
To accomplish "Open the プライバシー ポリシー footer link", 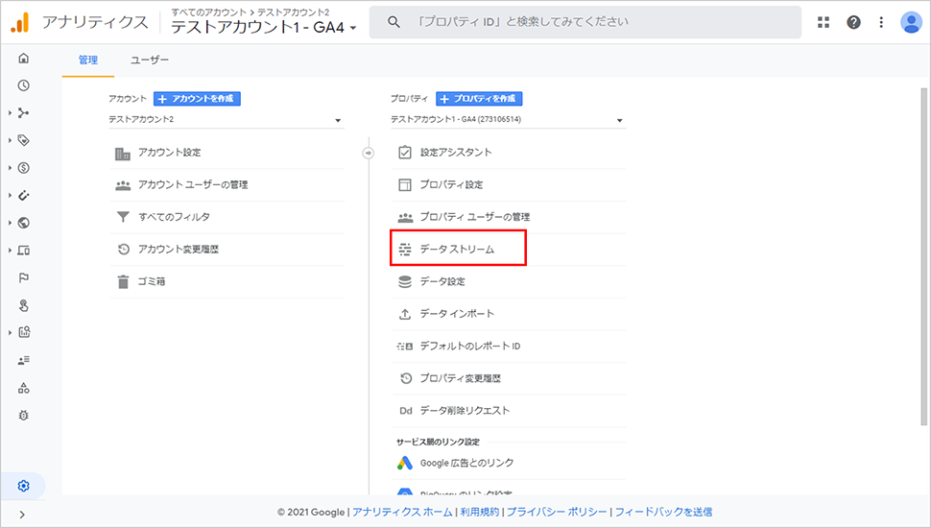I will point(557,512).
